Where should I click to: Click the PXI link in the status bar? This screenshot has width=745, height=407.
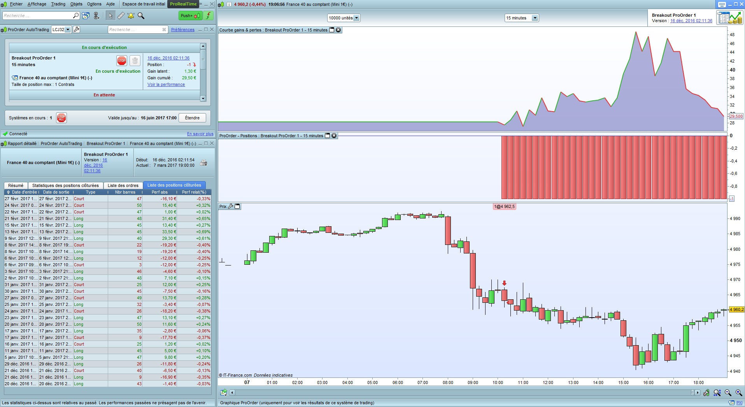(739, 403)
